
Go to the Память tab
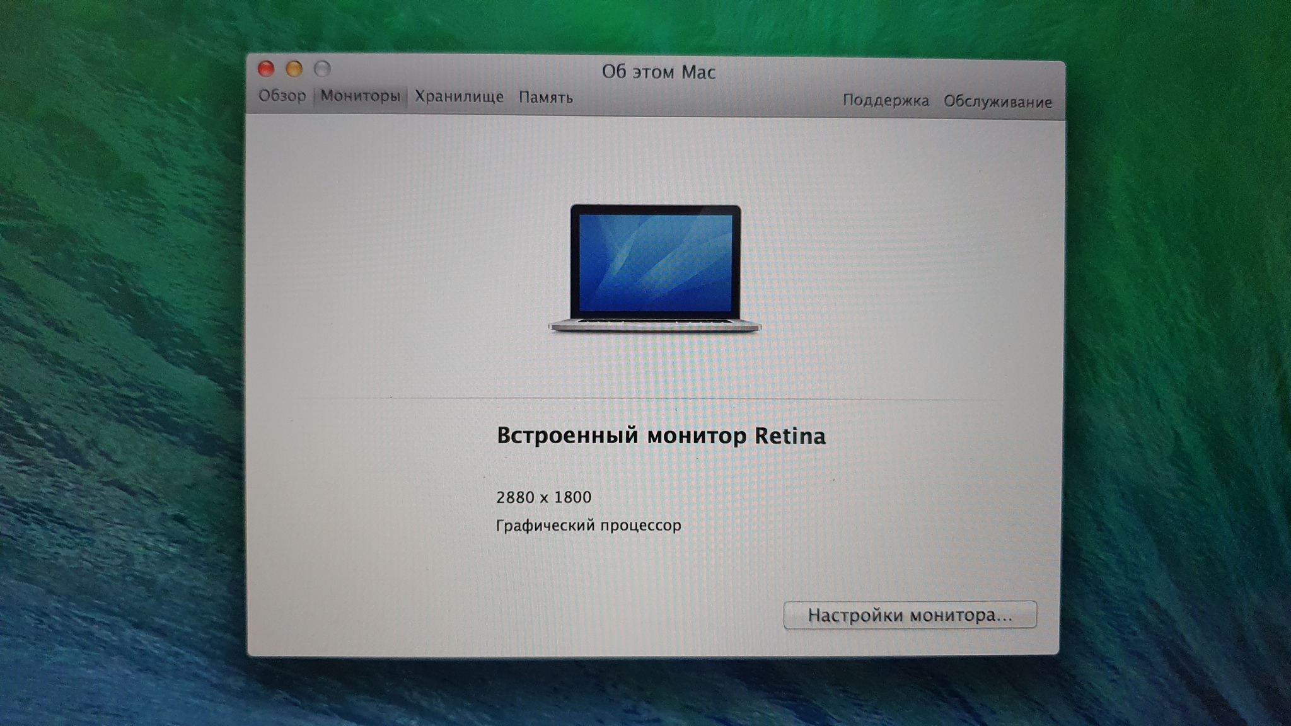pos(545,98)
